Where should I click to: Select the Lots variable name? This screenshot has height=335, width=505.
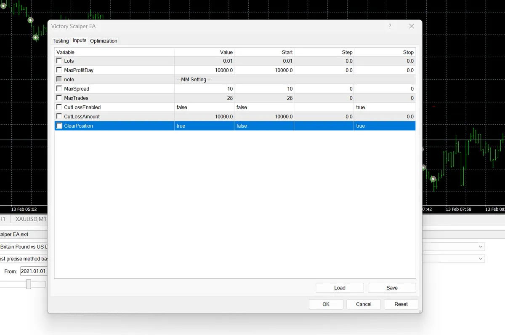point(69,61)
